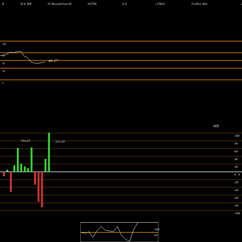Viewport: 242px width, 242px height.
Task: Select the 'SI & MR' header text
Action: pyautogui.click(x=26, y=4)
